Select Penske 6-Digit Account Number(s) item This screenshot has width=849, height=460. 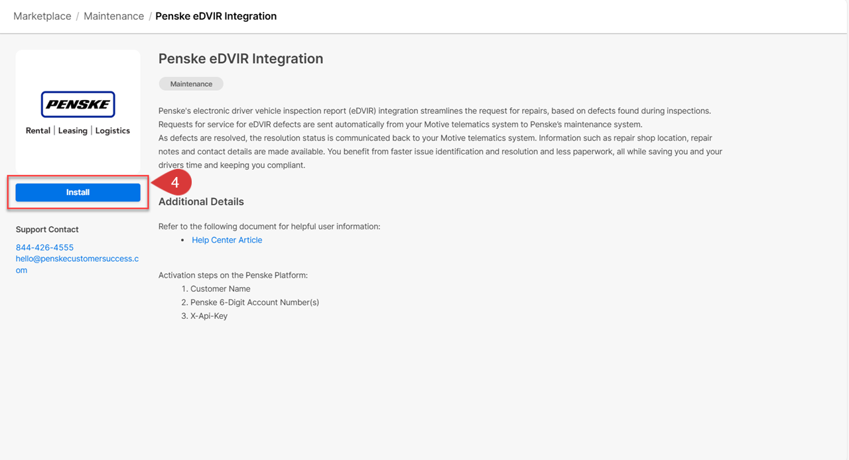(x=255, y=302)
